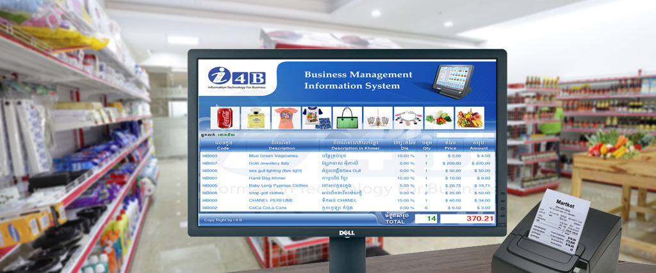
Task: Click the total quantity field showing 14
Action: click(x=424, y=219)
